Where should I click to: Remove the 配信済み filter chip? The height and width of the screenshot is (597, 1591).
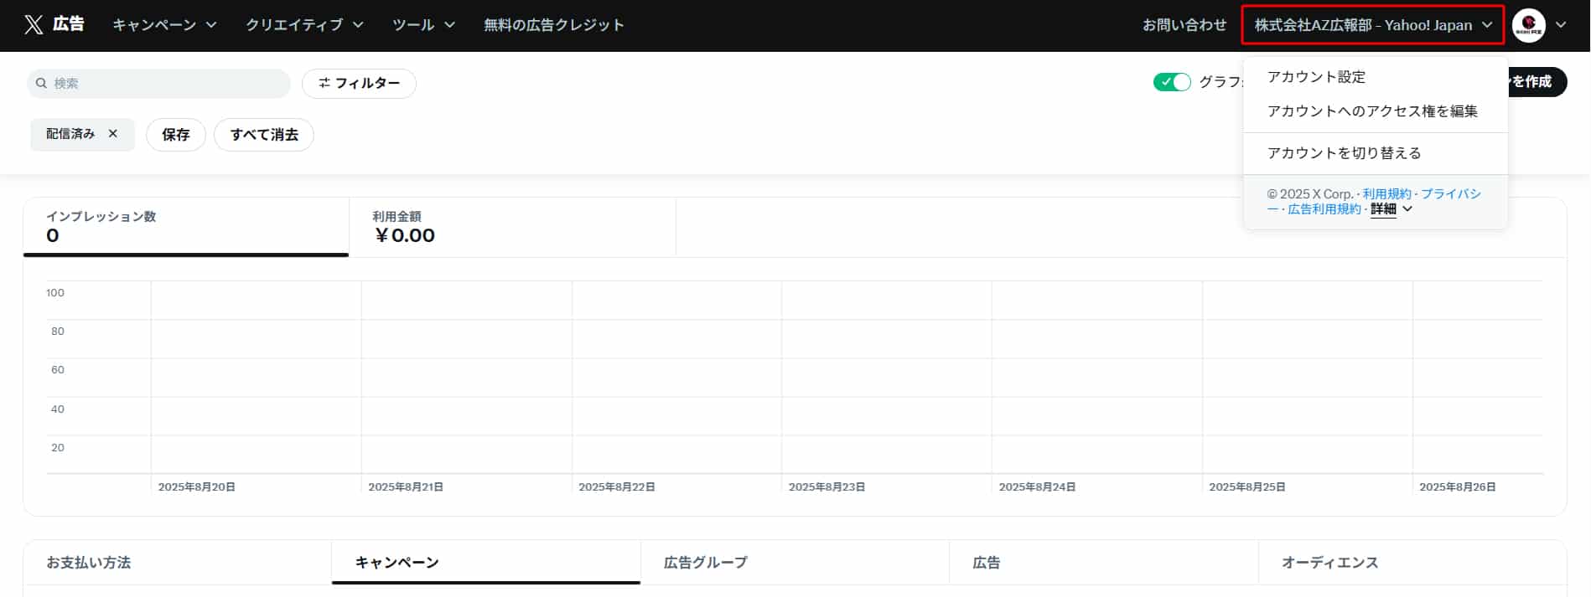[x=113, y=134]
